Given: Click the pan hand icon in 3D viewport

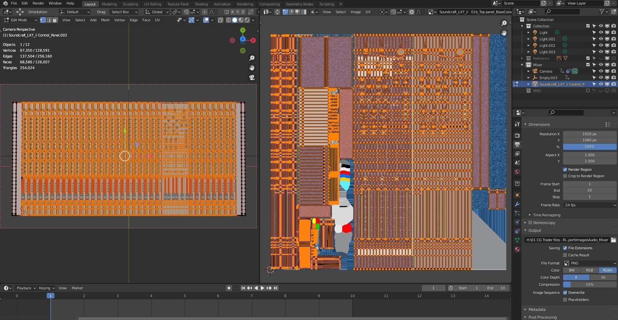Looking at the screenshot, I should pos(252,68).
